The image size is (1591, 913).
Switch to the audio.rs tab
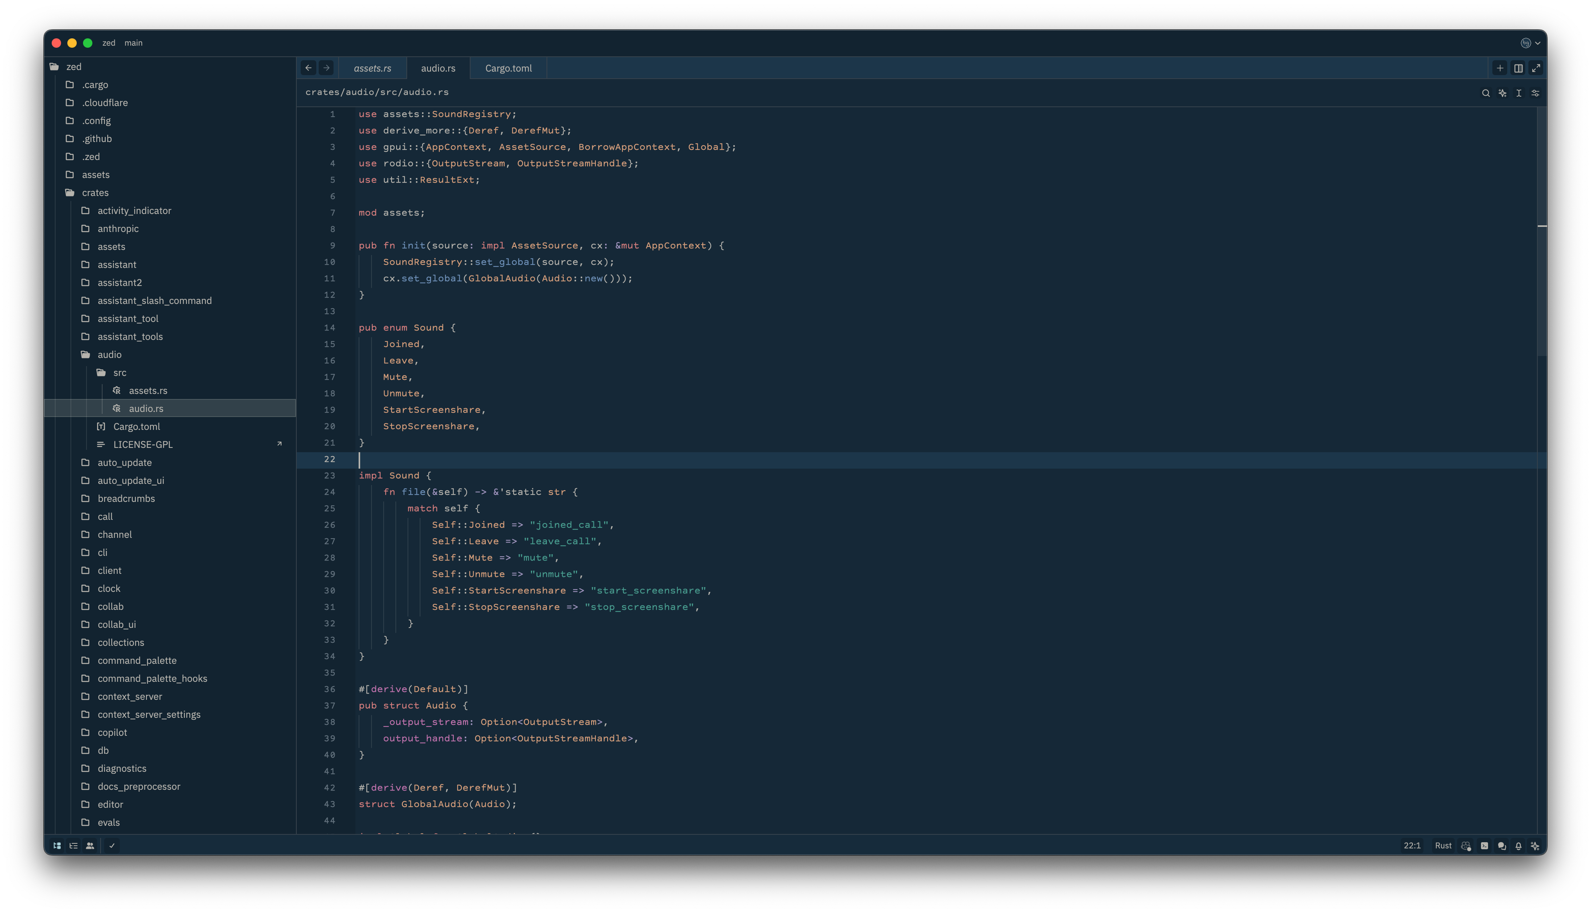pyautogui.click(x=438, y=68)
